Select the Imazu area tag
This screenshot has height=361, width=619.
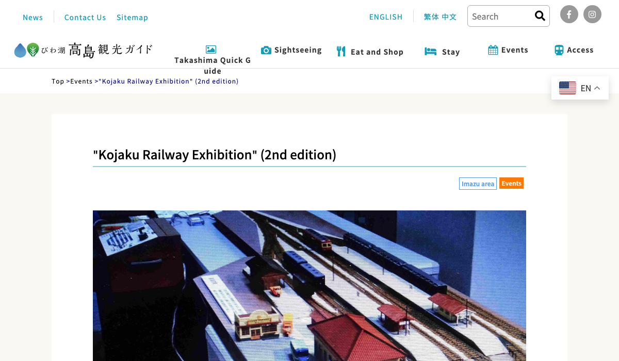478,184
